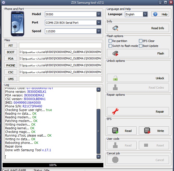
Task: Click the Repair button label
Action: (160, 112)
